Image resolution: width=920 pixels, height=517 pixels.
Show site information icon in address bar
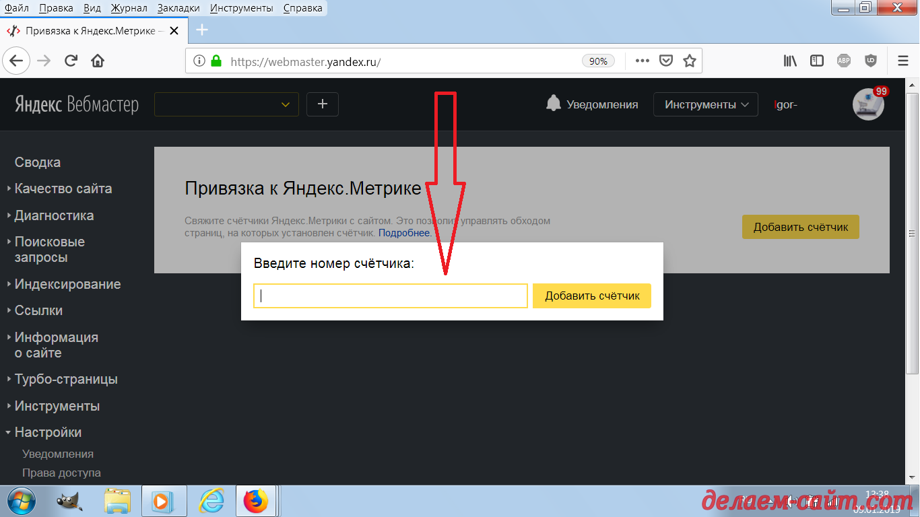pyautogui.click(x=199, y=61)
